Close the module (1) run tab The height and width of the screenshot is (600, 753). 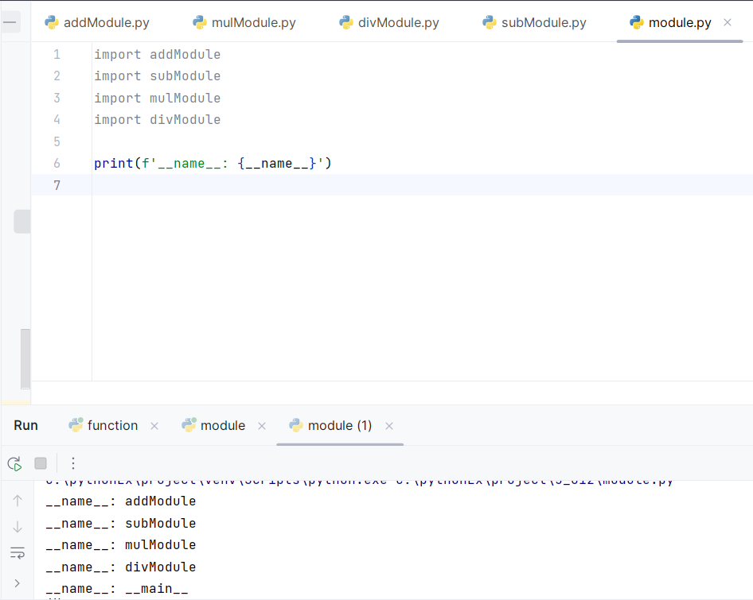pos(389,426)
